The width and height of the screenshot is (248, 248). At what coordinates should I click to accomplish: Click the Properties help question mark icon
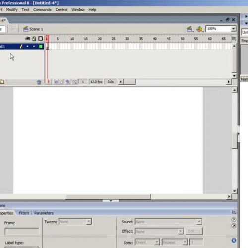pyautogui.click(x=234, y=220)
